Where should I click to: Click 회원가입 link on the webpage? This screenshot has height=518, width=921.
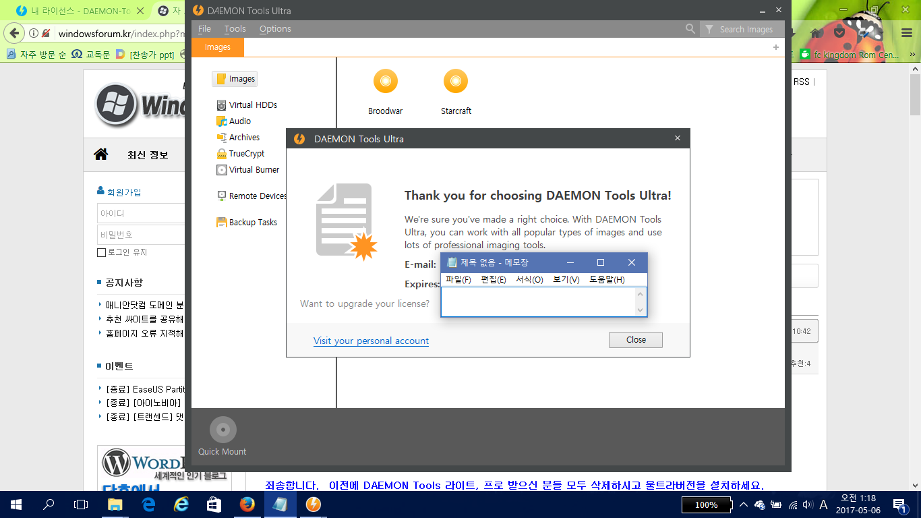124,192
